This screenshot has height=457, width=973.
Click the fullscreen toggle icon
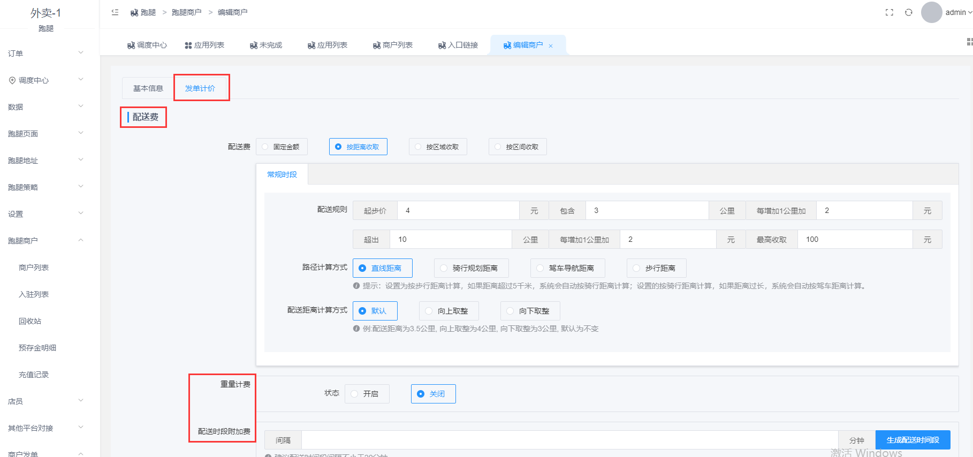[889, 12]
